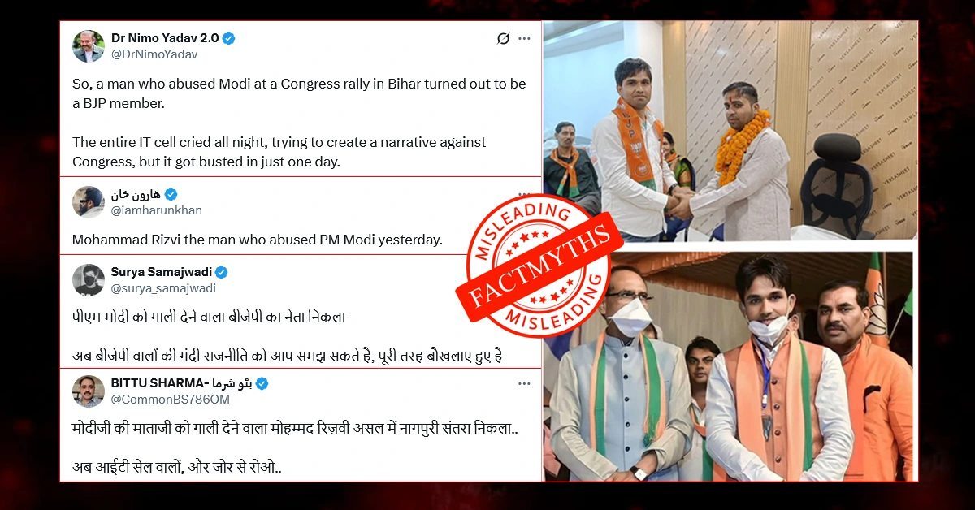Screen dimensions: 975x510
Task: Open the top photo of the garlanded man
Action: coord(730,131)
